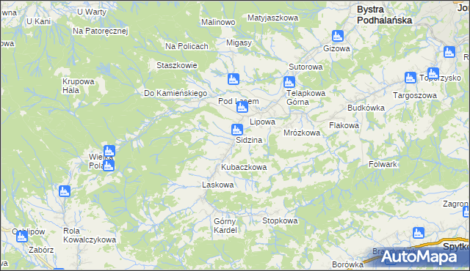
Task: Click the Malinowo place label
Action: (218, 22)
